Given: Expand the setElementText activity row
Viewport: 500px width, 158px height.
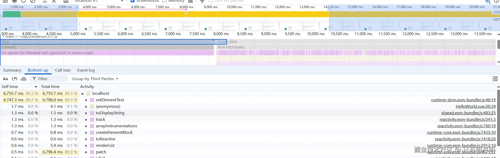Looking at the screenshot, I should 86,100.
